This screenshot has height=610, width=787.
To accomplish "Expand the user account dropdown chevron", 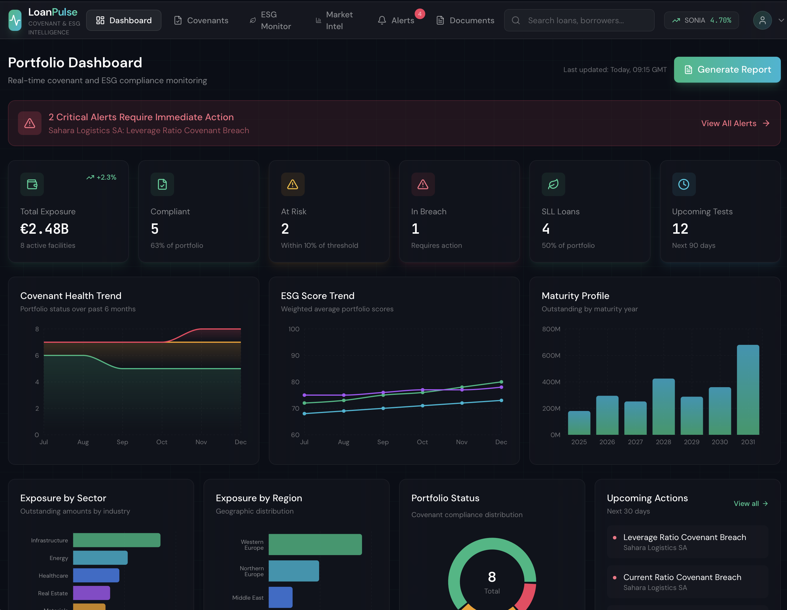I will click(781, 21).
